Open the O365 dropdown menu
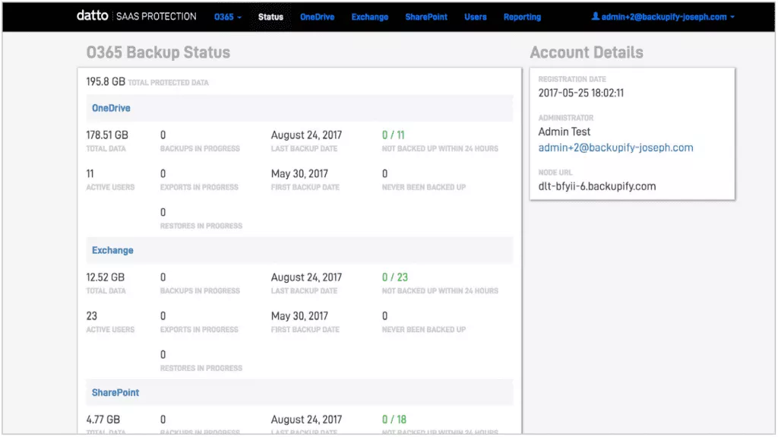Screen dimensions: 778x437 click(227, 17)
